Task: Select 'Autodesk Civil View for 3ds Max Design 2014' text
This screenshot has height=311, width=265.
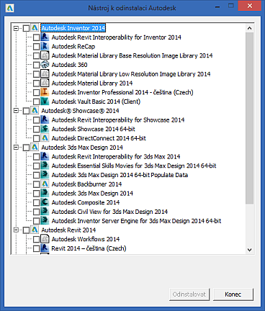Action: [x=109, y=212]
